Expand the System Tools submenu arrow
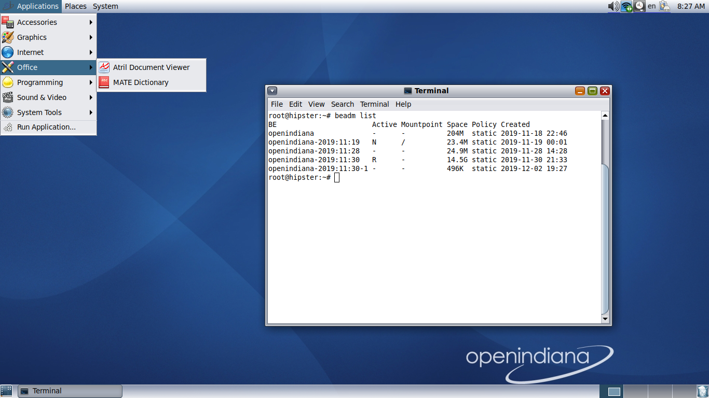The image size is (709, 398). click(x=91, y=112)
